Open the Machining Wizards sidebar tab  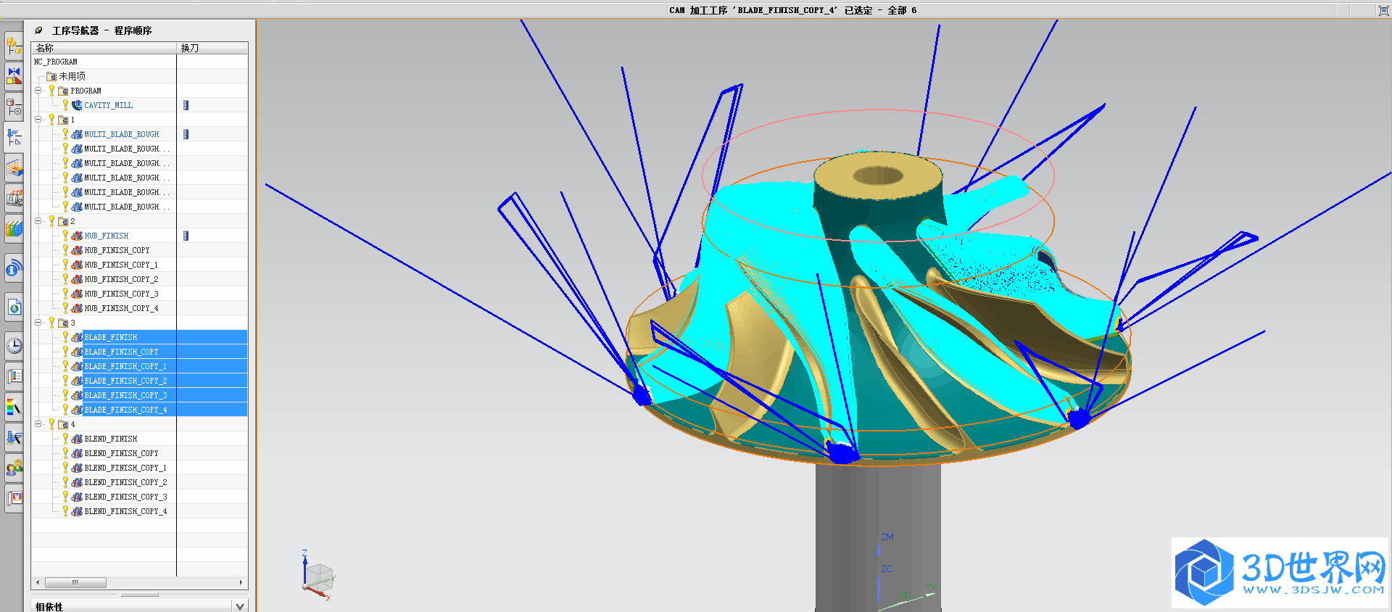[14, 437]
